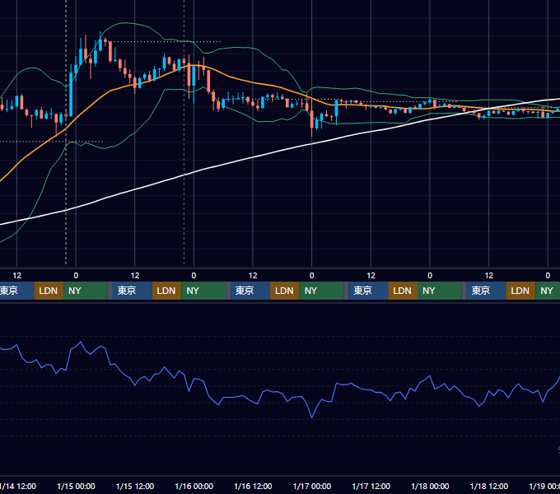This screenshot has width=560, height=494.
Task: Select the 東京 session block on 1/15
Action: point(132,291)
